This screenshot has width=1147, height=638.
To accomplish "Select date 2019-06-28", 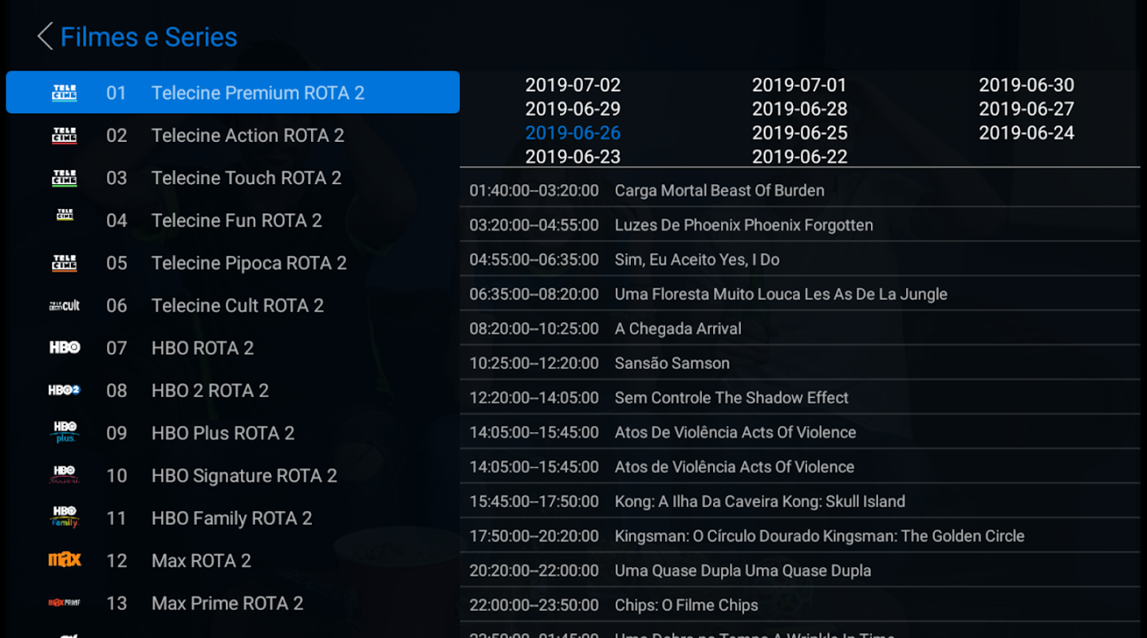I will 799,108.
